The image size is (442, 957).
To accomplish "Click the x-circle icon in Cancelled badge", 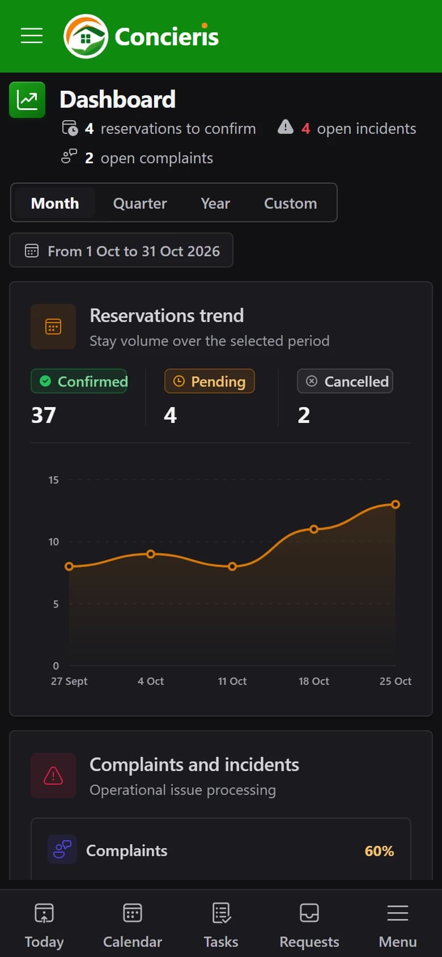I will [x=312, y=381].
